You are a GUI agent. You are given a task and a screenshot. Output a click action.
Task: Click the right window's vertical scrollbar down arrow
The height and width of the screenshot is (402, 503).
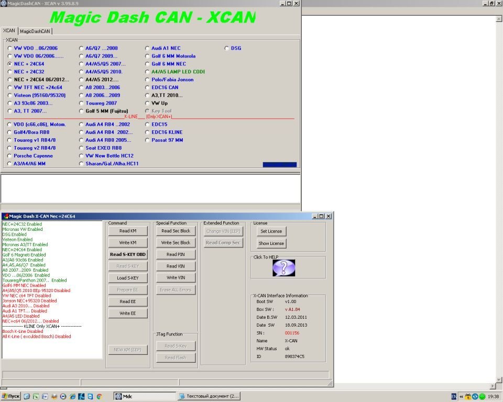click(499, 379)
